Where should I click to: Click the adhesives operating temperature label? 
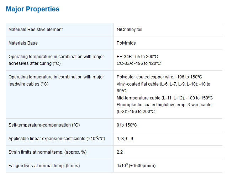click(x=56, y=60)
